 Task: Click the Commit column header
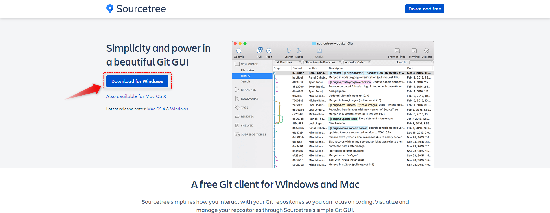(x=297, y=68)
